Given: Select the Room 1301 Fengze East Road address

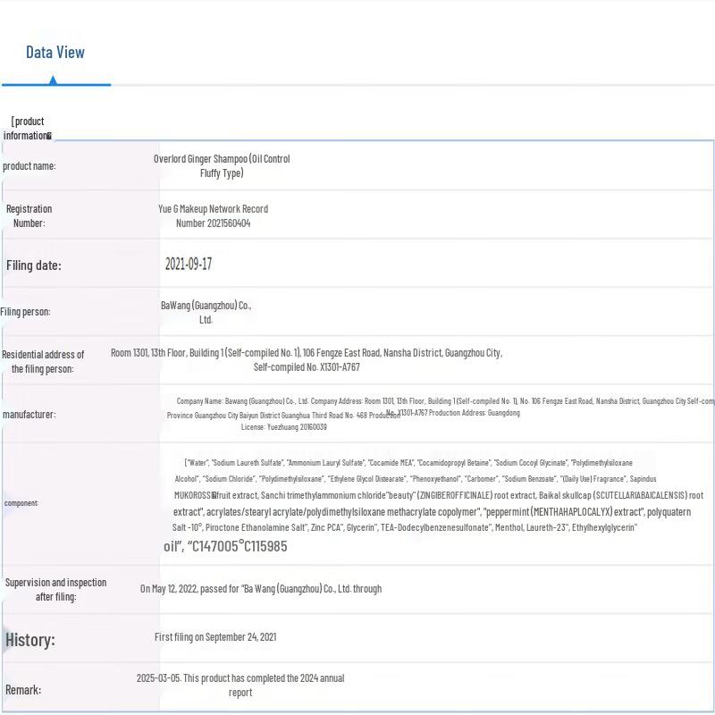Looking at the screenshot, I should pos(307,359).
